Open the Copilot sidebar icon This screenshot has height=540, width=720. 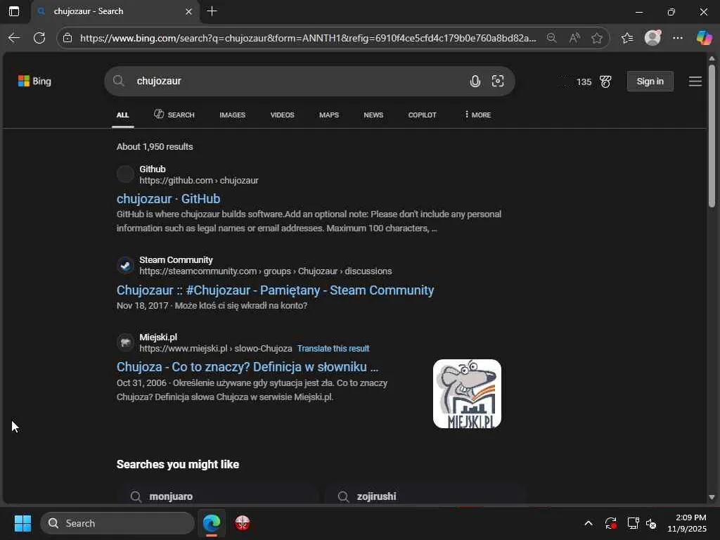pos(704,38)
